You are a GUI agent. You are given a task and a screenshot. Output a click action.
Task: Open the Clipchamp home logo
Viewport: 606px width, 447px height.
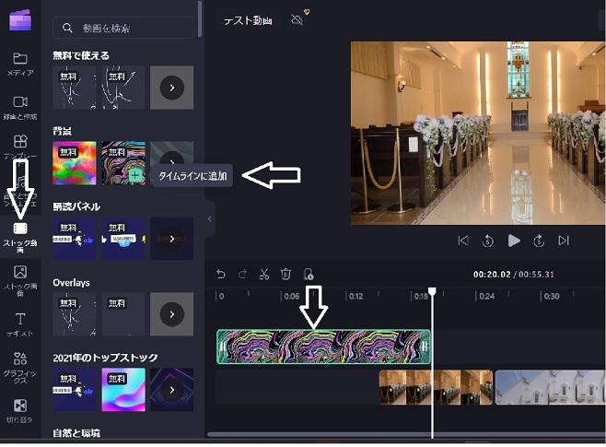coord(20,19)
